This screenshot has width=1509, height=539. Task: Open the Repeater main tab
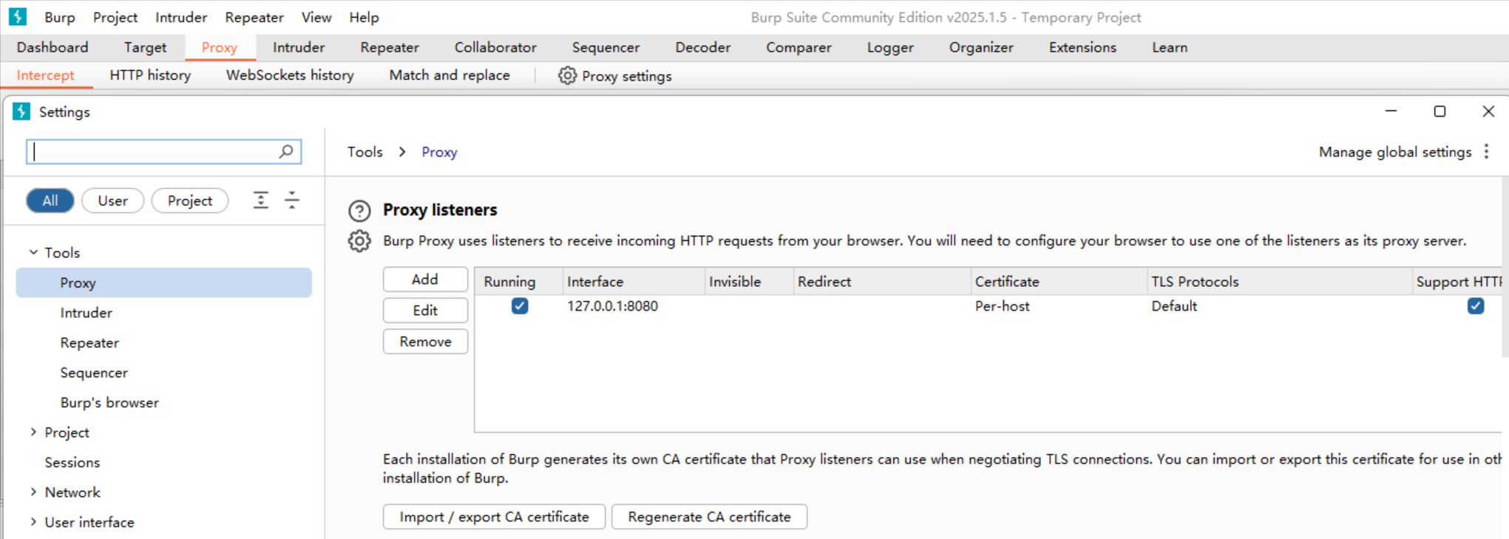(389, 47)
